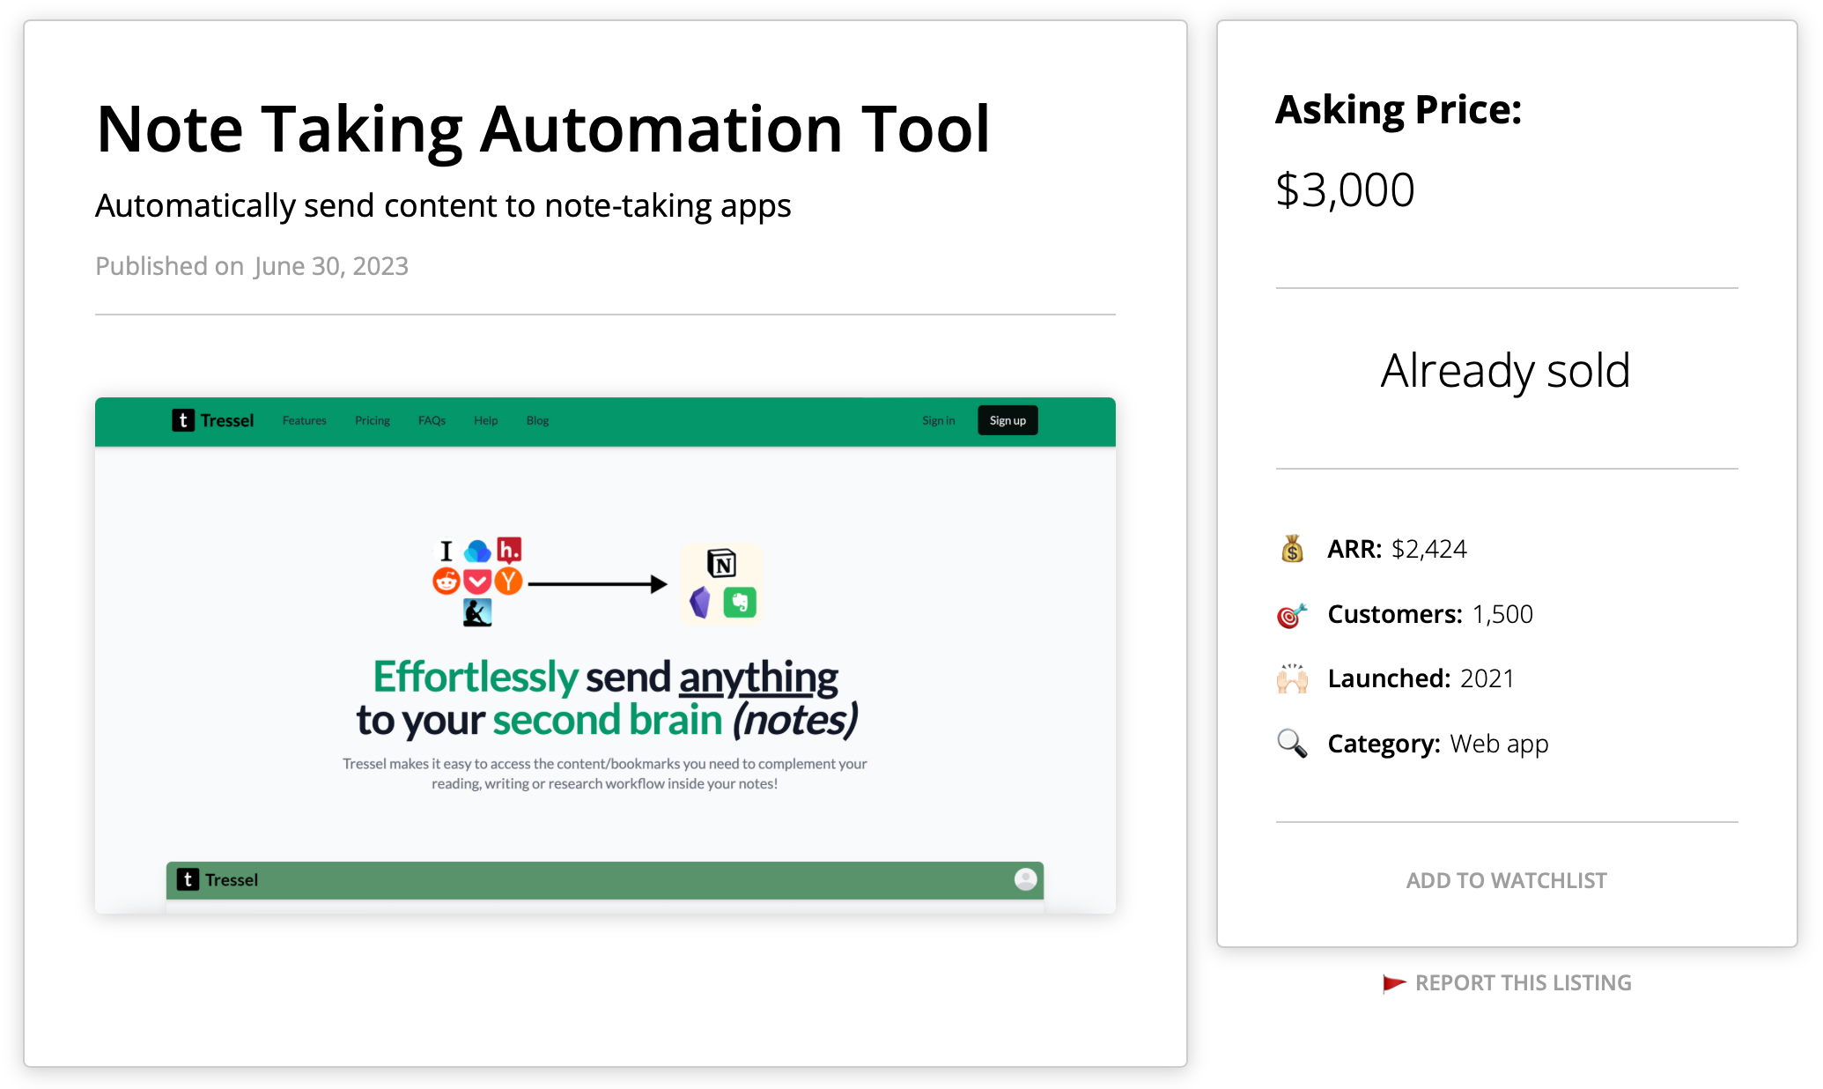Click the raised hands Launched icon

coord(1292,678)
